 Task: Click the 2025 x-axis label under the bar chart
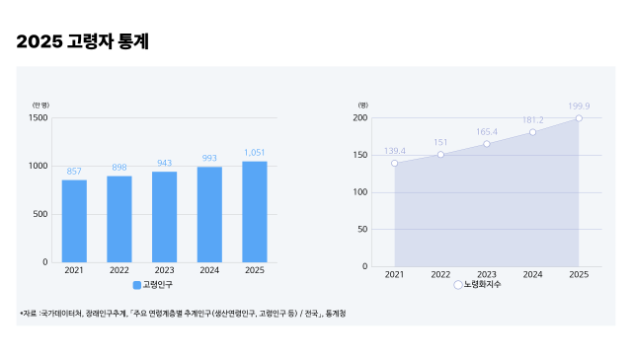255,270
